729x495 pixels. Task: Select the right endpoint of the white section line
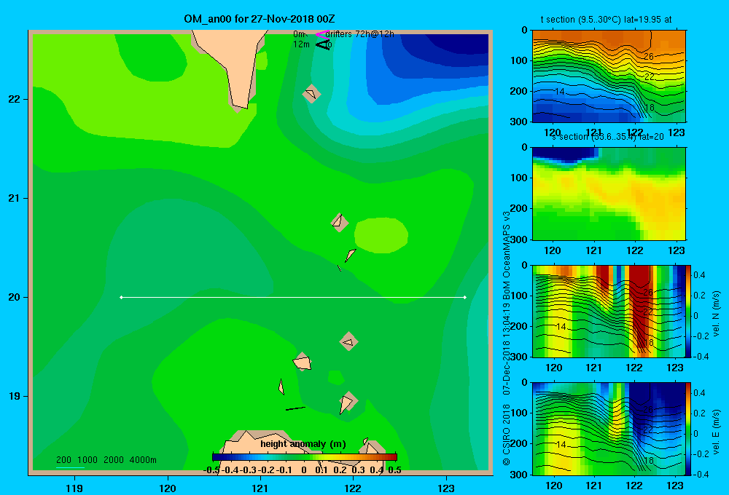pos(465,297)
